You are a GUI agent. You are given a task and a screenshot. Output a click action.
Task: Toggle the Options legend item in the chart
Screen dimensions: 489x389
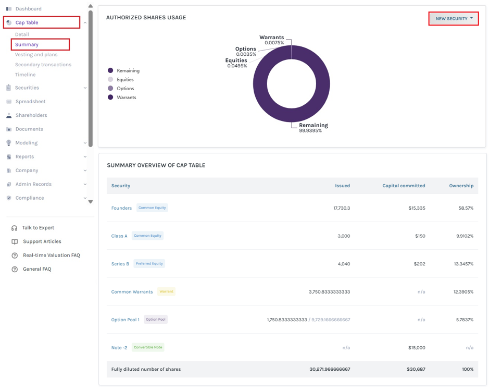coord(121,88)
